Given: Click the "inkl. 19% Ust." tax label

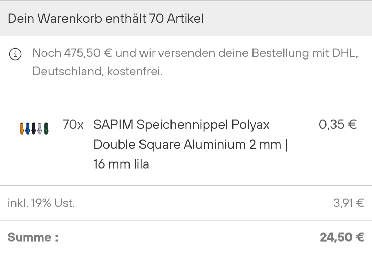Looking at the screenshot, I should [x=41, y=203].
